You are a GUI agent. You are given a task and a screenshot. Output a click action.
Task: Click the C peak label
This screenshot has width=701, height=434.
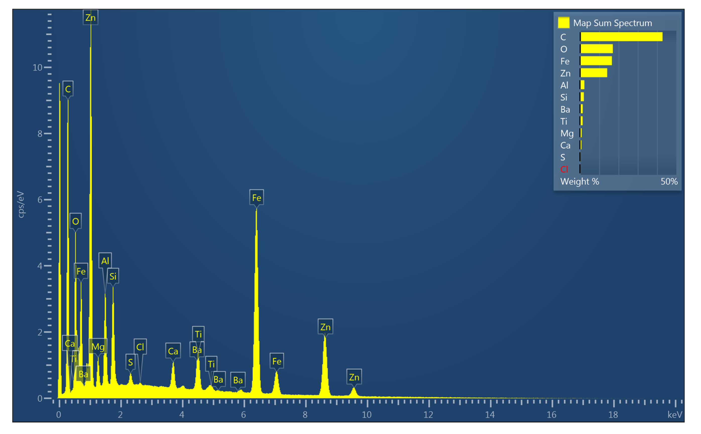pos(68,89)
